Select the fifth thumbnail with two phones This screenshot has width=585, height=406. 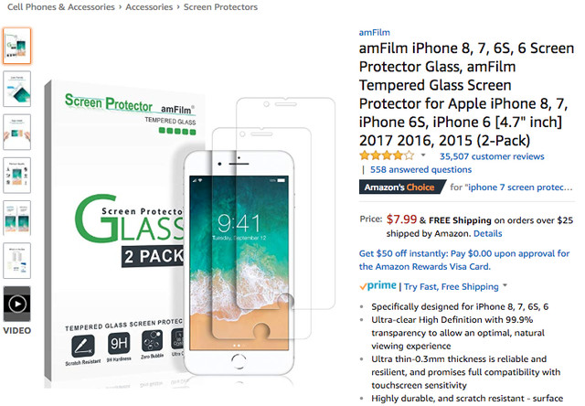(16, 218)
